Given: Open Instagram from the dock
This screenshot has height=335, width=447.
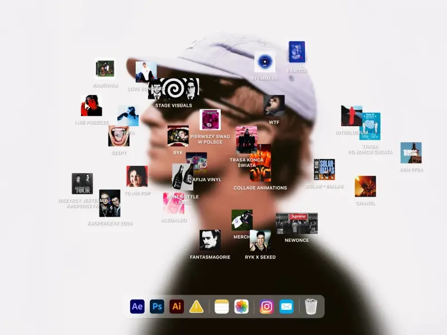Looking at the screenshot, I should pos(267,307).
